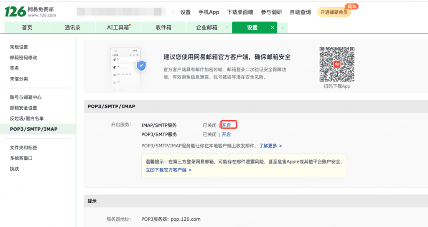
Task: Click 立即下载官方客户端 > link
Action: click(x=168, y=170)
